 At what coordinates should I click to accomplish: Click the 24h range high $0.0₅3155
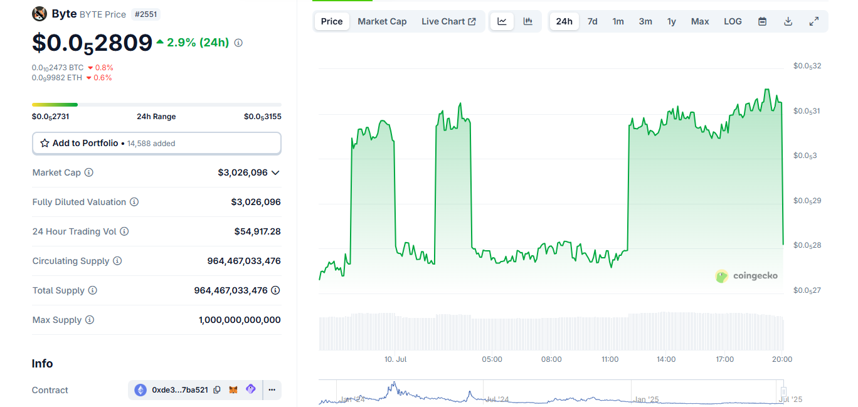263,117
